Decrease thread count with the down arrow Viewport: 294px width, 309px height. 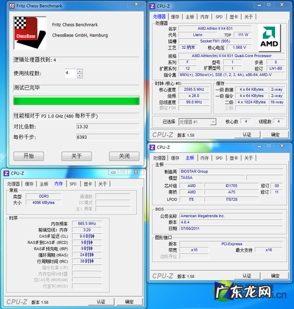pos(80,76)
